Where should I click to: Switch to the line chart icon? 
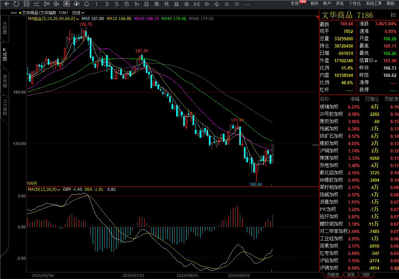click(x=36, y=4)
